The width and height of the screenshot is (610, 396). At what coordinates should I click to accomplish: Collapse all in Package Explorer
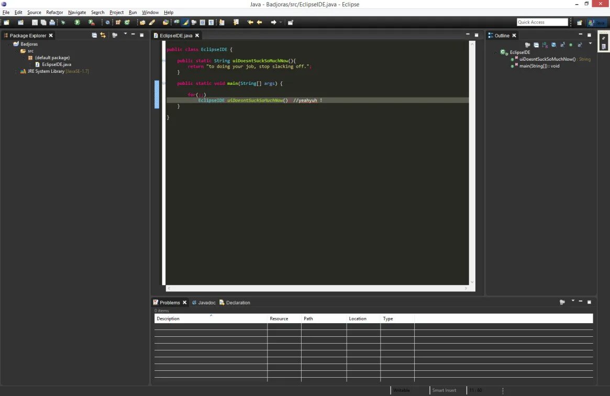[94, 35]
